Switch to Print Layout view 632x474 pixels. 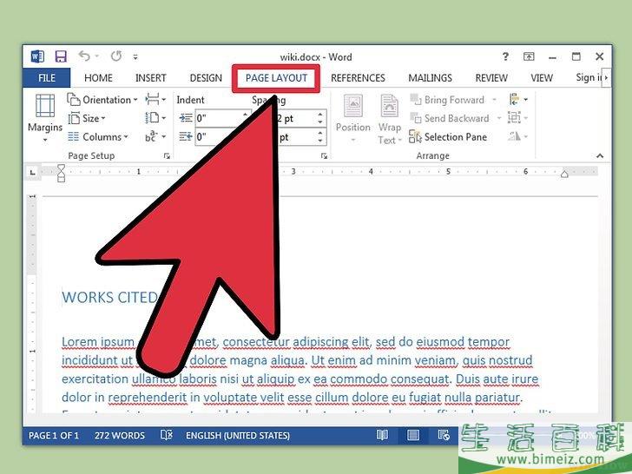coord(412,435)
